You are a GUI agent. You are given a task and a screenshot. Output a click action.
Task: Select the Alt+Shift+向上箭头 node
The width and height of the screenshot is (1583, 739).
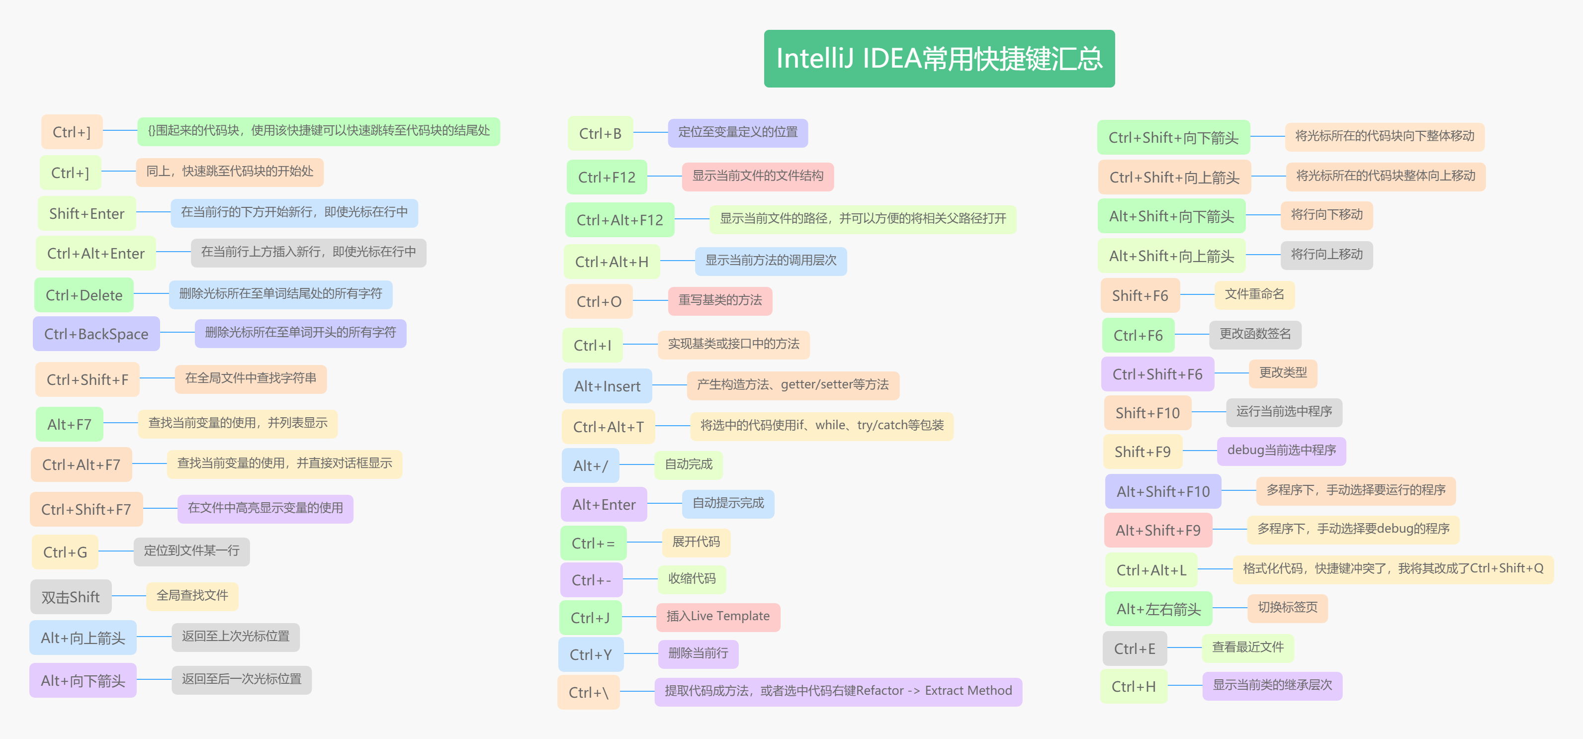coord(1171,256)
